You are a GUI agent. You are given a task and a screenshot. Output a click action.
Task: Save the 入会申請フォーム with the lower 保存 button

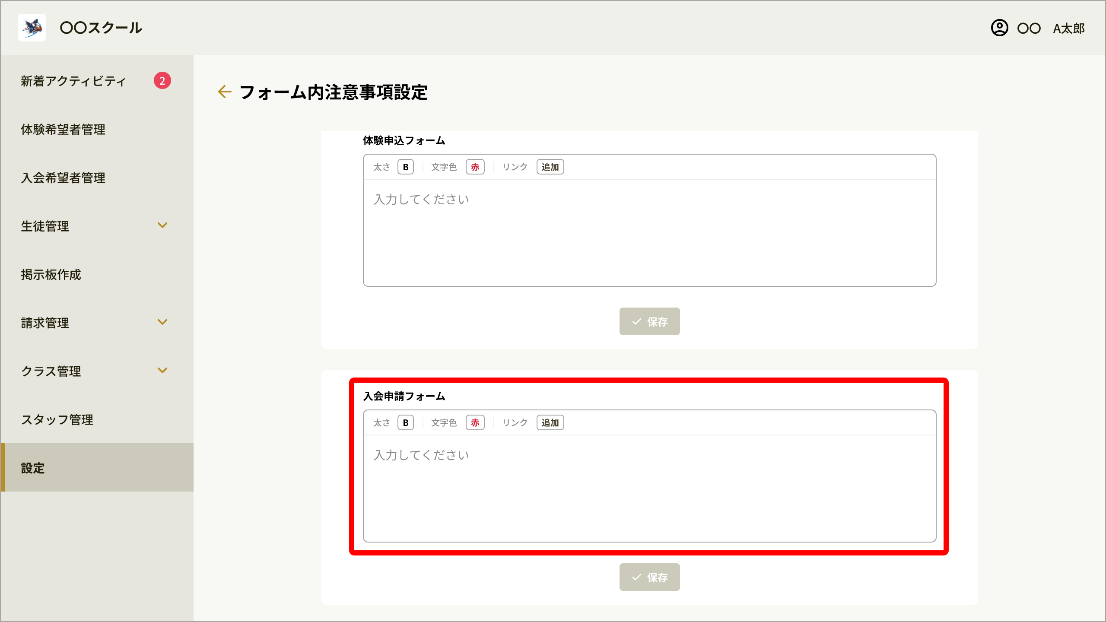[x=649, y=577]
